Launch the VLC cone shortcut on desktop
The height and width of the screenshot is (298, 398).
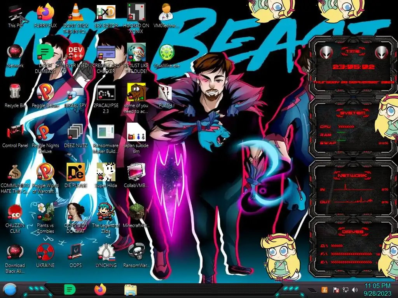tap(76, 18)
